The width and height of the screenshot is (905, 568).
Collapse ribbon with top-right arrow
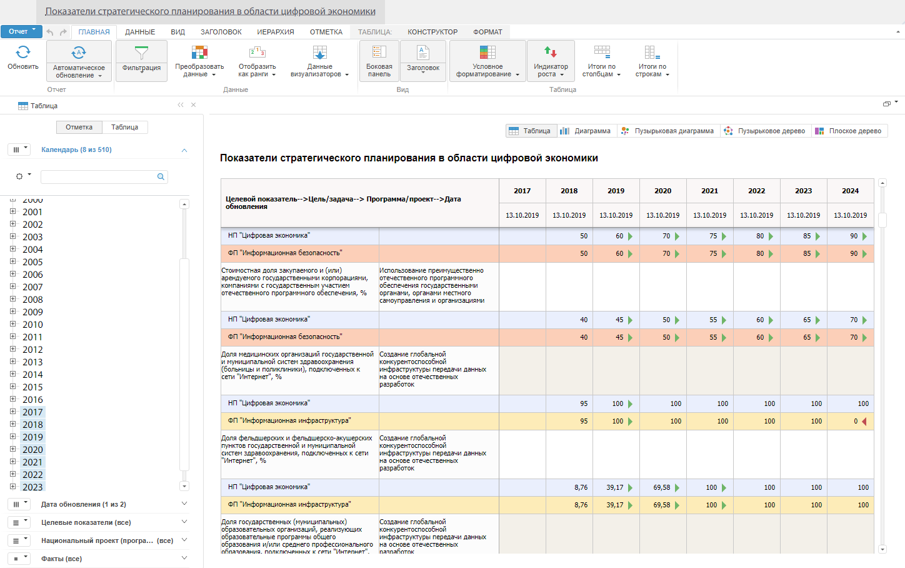[899, 31]
